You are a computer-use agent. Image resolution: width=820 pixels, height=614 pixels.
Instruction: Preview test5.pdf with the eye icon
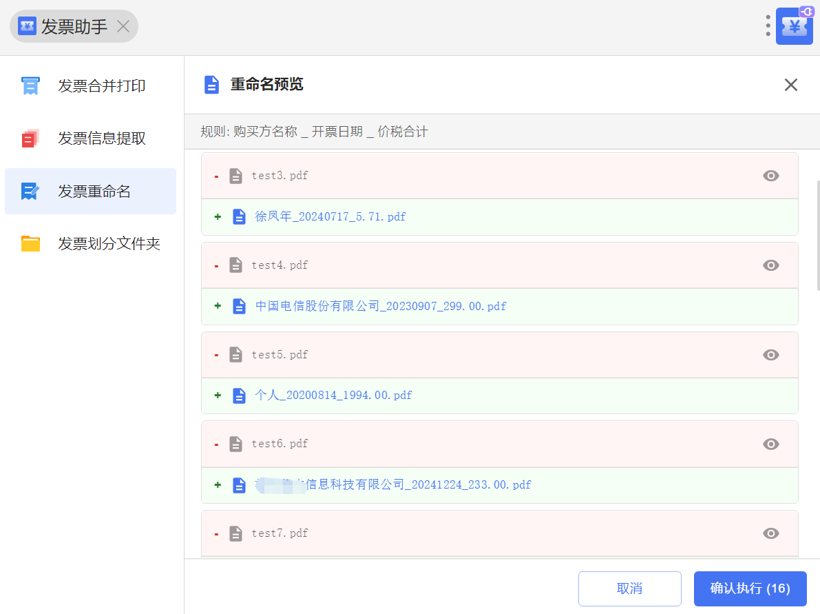[x=770, y=355]
